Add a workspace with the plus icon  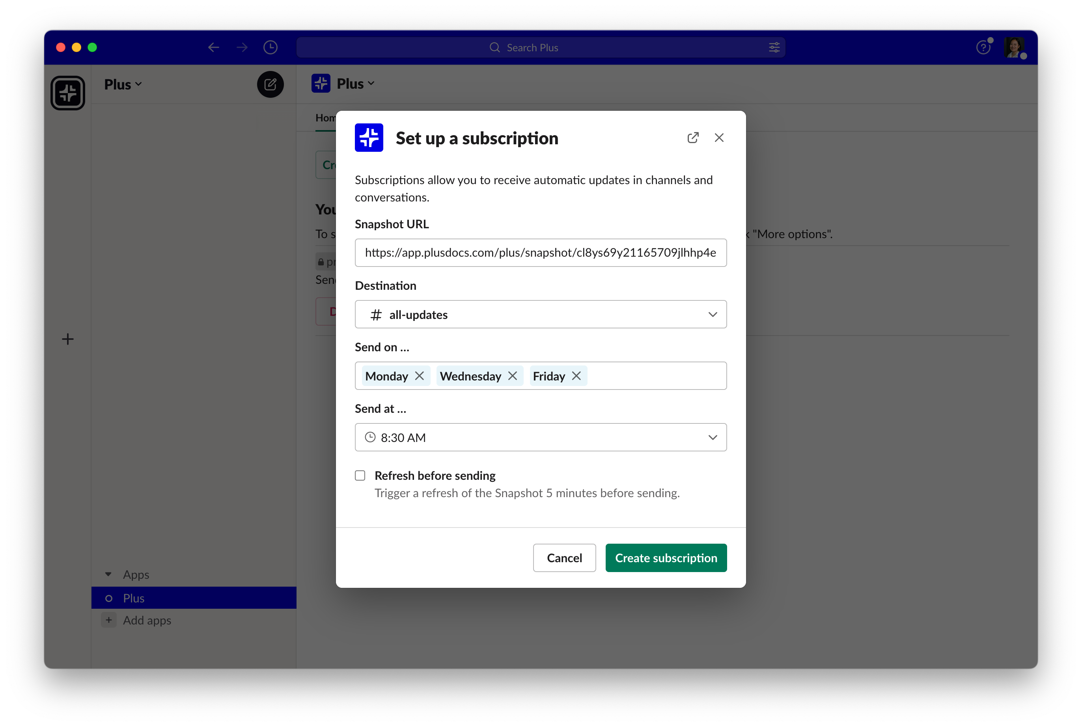coord(68,339)
